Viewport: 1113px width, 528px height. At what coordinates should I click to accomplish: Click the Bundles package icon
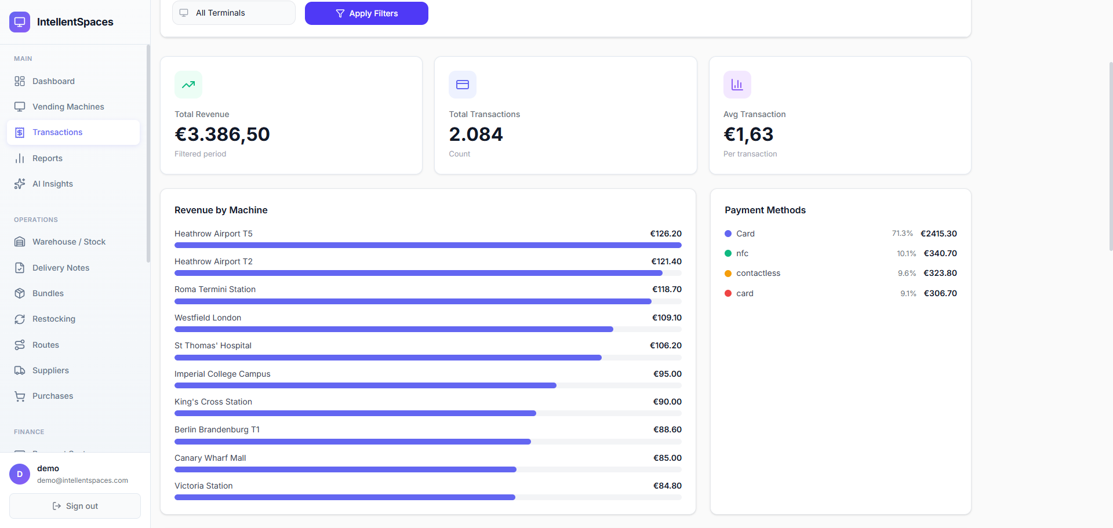(20, 293)
